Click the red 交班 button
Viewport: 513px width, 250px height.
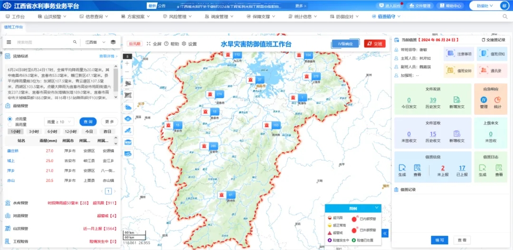375,44
